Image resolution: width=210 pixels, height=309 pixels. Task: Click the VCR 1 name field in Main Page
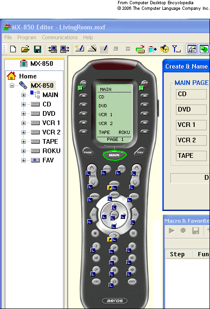click(x=191, y=125)
